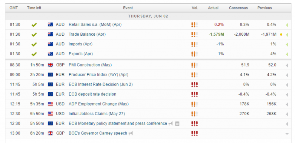Click previous value 268K for Jobless Claims

point(272,114)
